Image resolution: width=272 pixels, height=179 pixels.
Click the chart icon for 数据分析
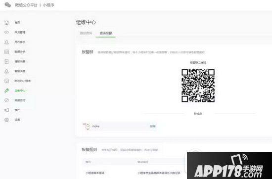[6, 52]
